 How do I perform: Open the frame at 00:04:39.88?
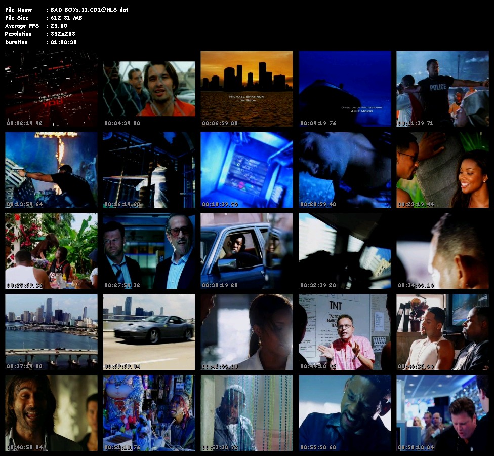[x=149, y=89]
